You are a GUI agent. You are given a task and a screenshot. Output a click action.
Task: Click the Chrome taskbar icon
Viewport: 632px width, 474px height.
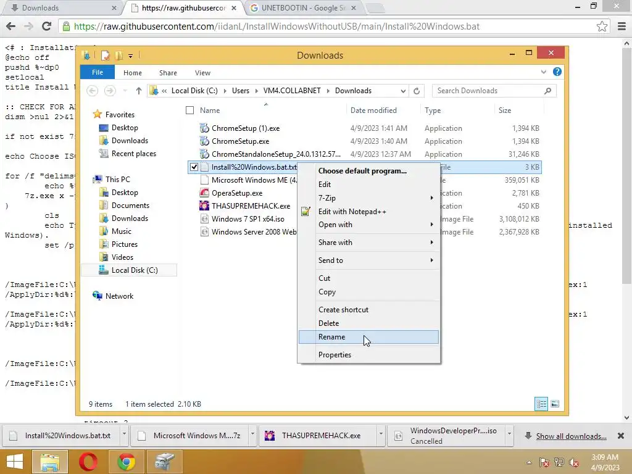click(x=126, y=462)
